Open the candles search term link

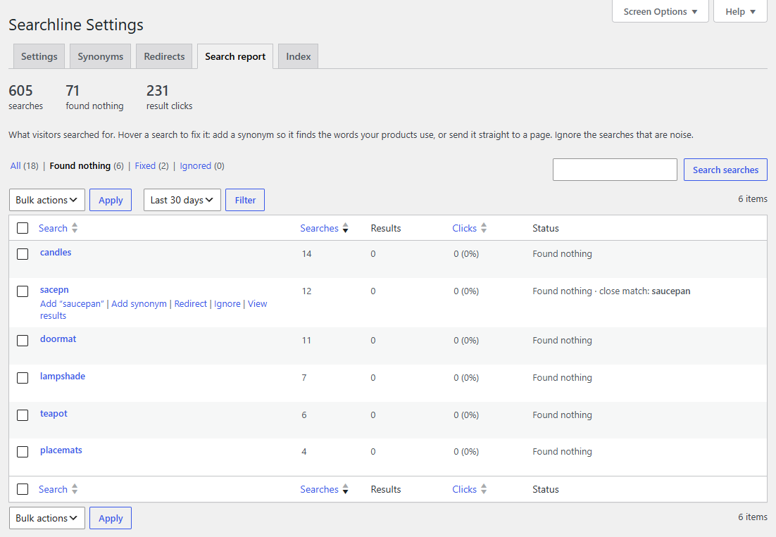point(56,252)
